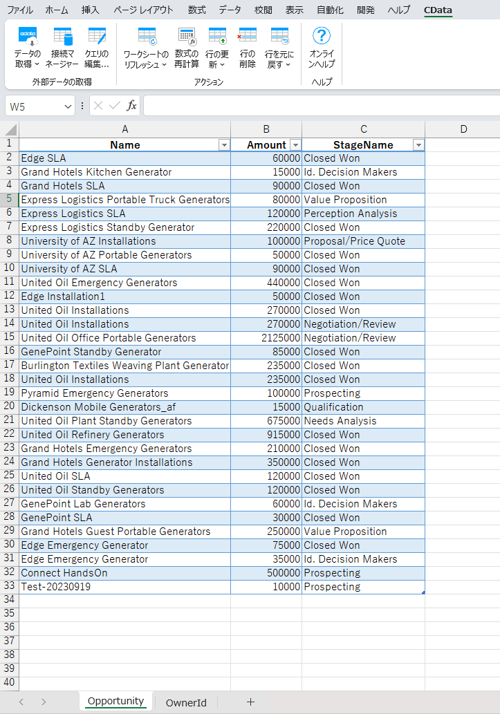Click the formula bar confirm checkmark icon
This screenshot has height=714, width=500.
click(x=115, y=106)
